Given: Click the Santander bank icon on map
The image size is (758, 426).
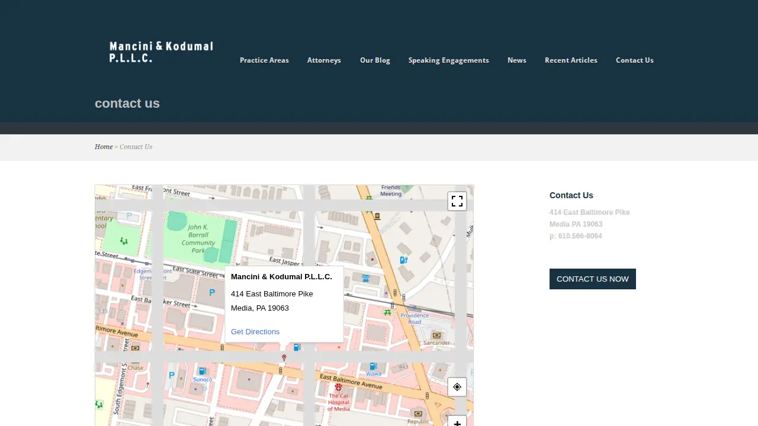Looking at the screenshot, I should pos(436,335).
